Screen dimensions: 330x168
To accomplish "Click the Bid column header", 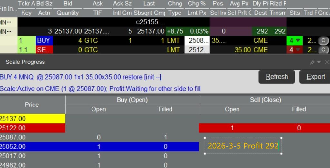I will (x=68, y=4).
